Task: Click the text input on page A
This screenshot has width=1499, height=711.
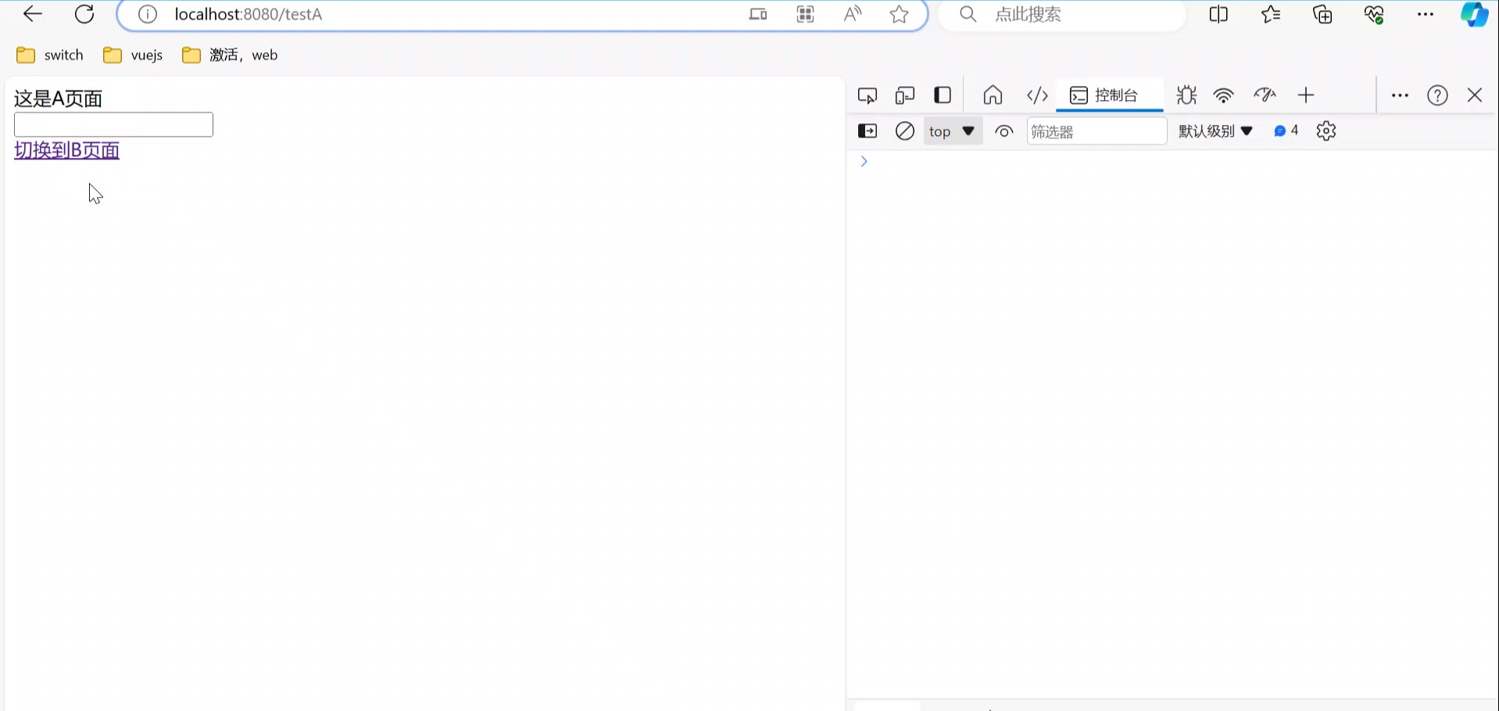Action: coord(113,125)
